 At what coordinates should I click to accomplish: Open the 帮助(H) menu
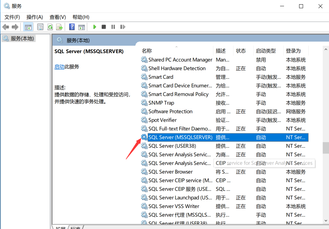point(81,17)
